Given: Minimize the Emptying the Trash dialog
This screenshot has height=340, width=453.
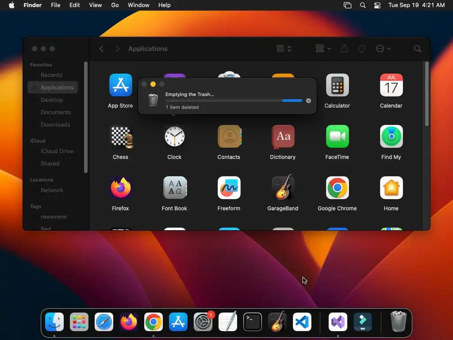Looking at the screenshot, I should click(x=153, y=84).
